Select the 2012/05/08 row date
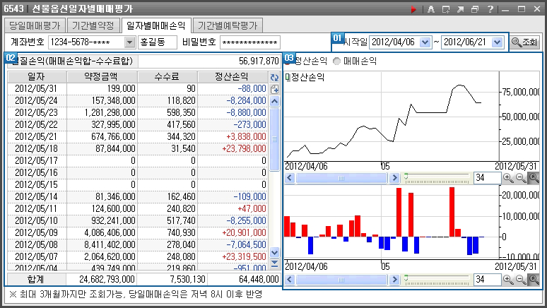This screenshot has width=547, height=308. [x=36, y=244]
